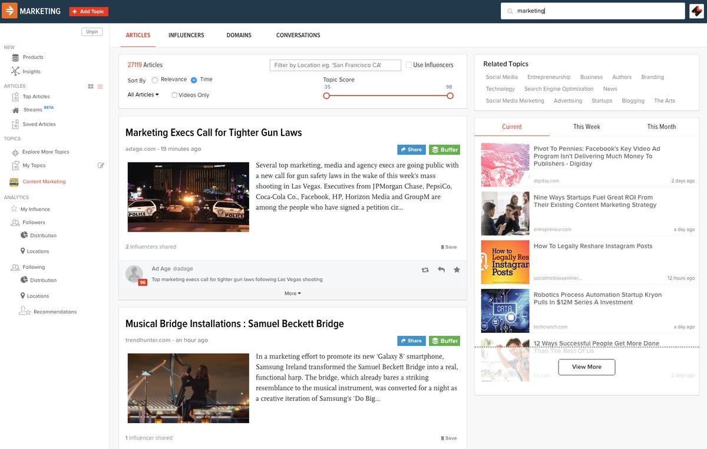Switch to the Influencers tab

(186, 35)
